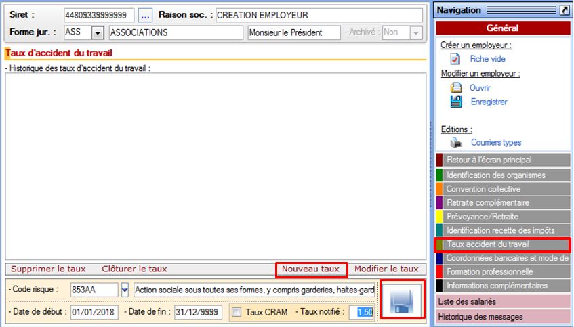Open Identification des organismes
This screenshot has width=574, height=327.
coord(503,175)
